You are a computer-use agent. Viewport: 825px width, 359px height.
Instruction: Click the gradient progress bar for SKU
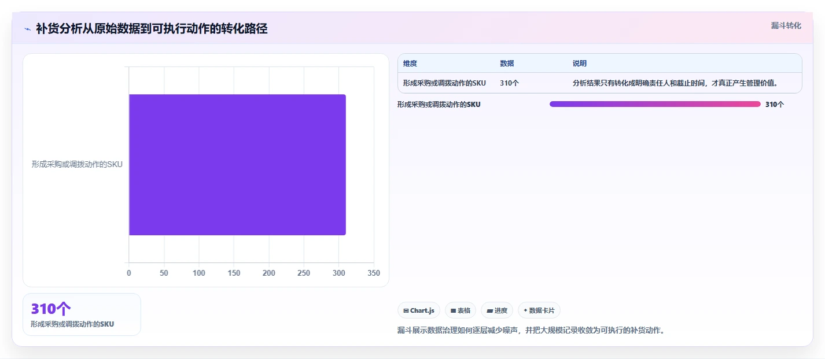point(655,104)
